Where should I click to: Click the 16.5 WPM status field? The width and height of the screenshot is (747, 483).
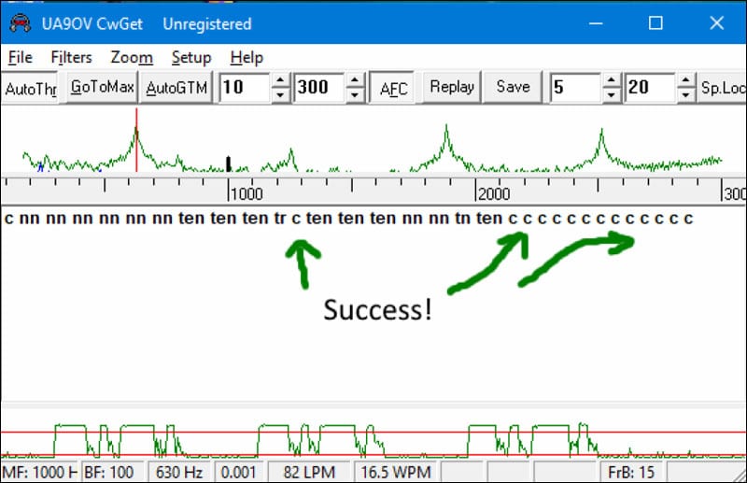(396, 472)
